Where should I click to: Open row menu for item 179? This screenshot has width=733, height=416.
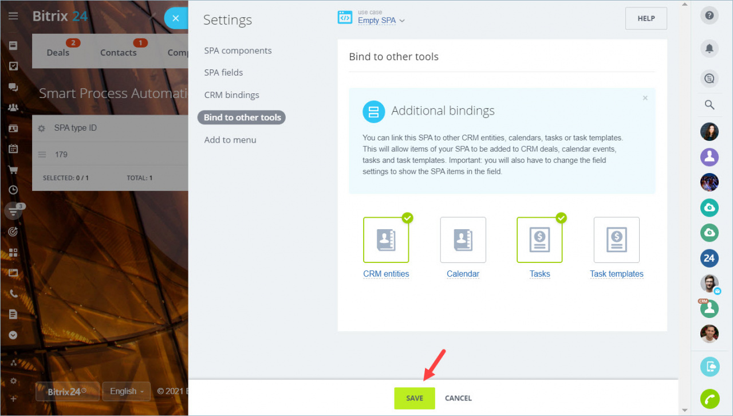[41, 154]
